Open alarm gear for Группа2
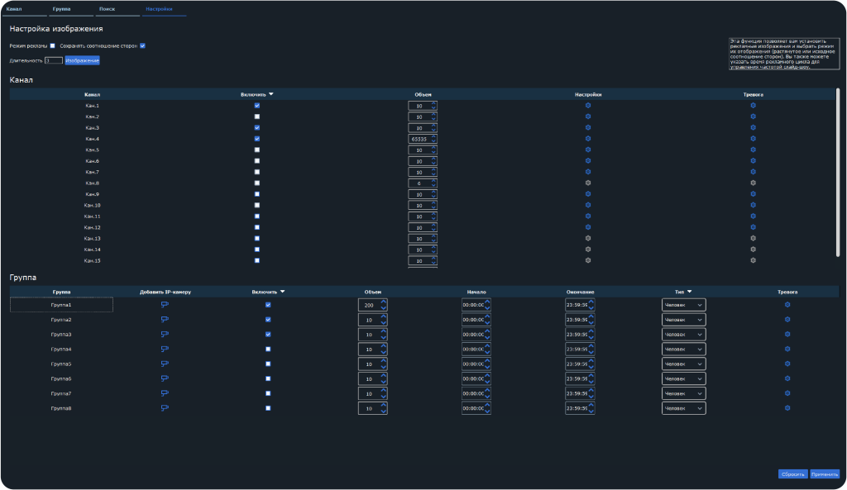The height and width of the screenshot is (490, 847). click(x=787, y=320)
